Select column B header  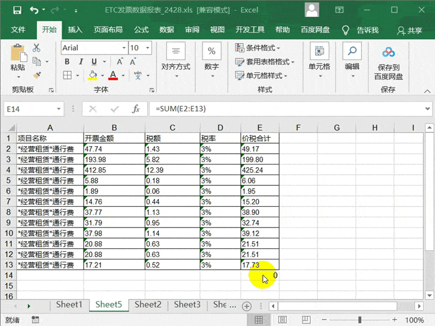pos(115,128)
